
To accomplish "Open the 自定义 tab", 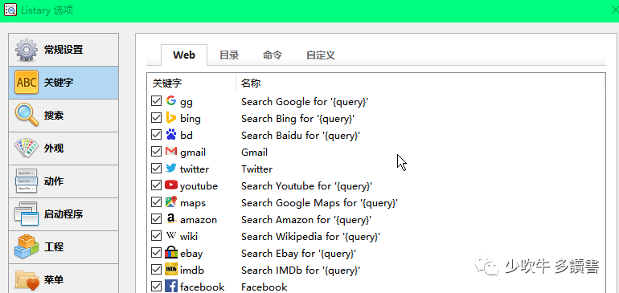I will pos(321,55).
